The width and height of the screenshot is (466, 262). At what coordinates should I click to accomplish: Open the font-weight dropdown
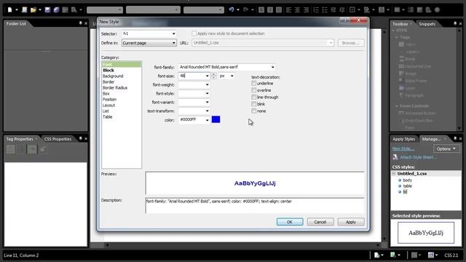click(x=207, y=84)
